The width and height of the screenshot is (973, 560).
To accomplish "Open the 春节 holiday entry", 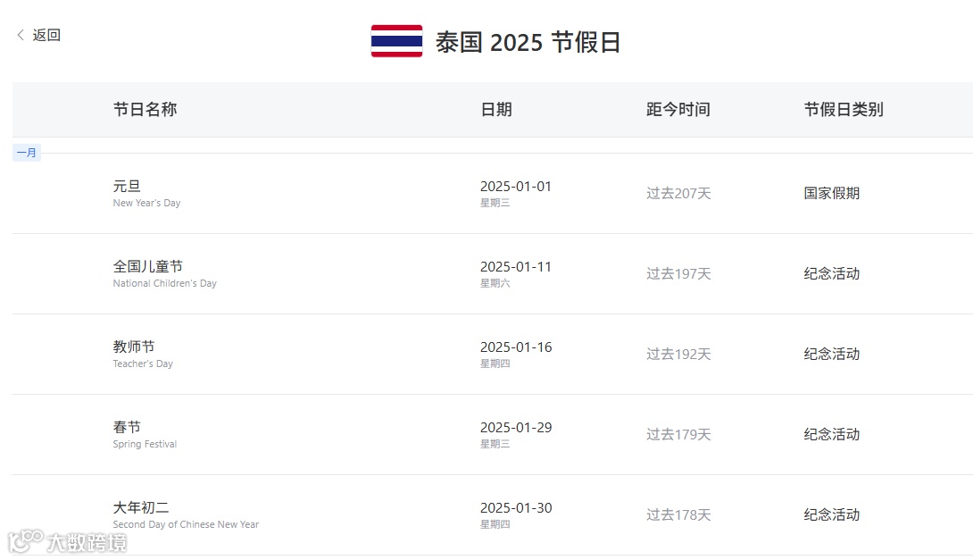I will pos(127,427).
